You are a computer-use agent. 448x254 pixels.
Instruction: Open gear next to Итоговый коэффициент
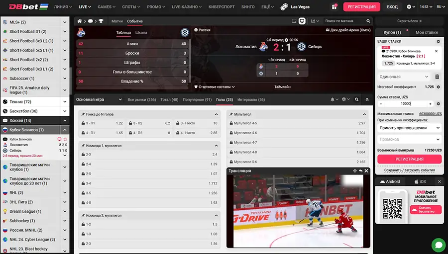pos(438,87)
